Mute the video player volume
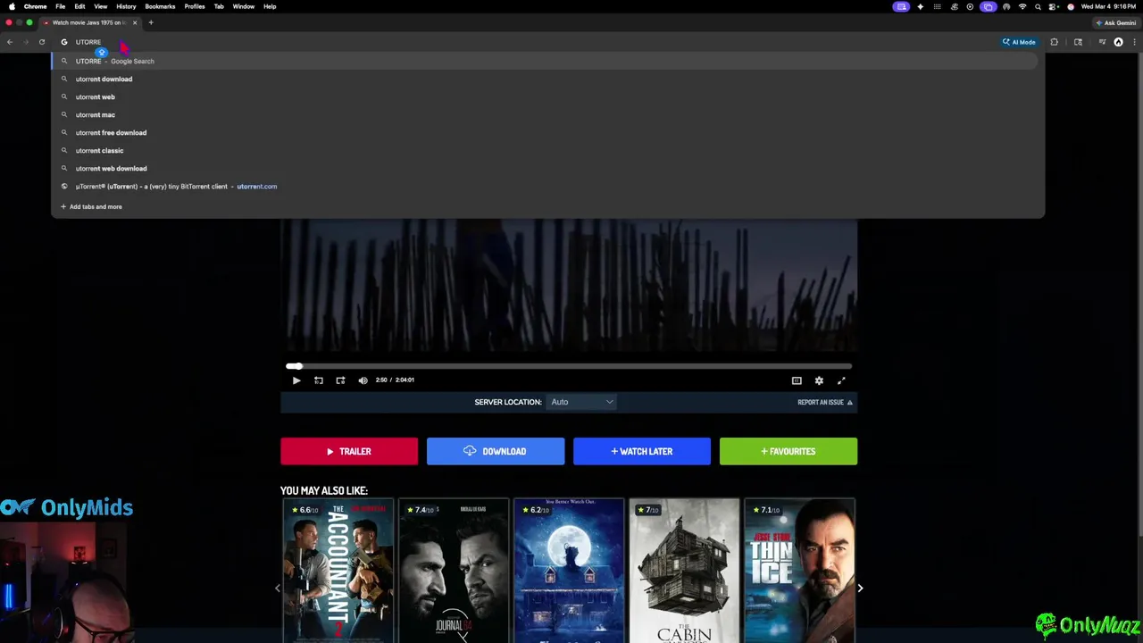Viewport: 1143px width, 643px height. click(363, 380)
